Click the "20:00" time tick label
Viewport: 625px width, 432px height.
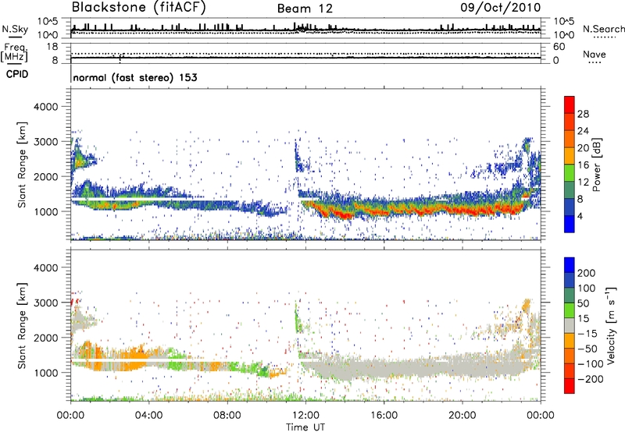[x=462, y=416]
